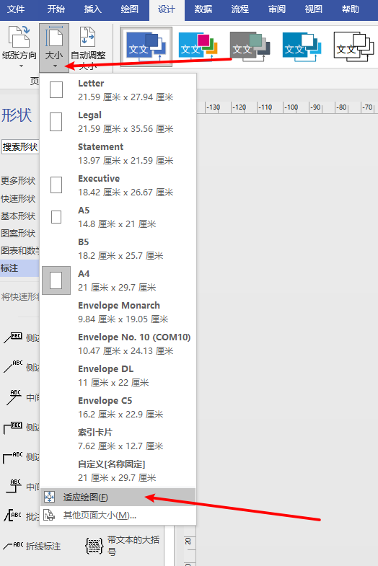
Task: Click the Fit to Drawing (适应绘图) icon
Action: (x=50, y=497)
